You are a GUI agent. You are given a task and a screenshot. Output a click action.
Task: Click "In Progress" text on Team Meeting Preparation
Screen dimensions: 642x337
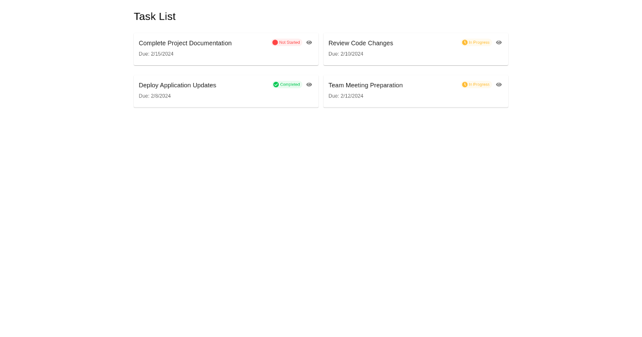(x=479, y=85)
